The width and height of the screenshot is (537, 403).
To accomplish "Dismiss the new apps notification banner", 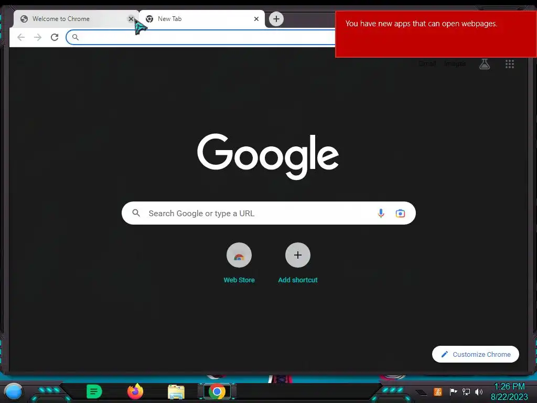I will (x=436, y=34).
